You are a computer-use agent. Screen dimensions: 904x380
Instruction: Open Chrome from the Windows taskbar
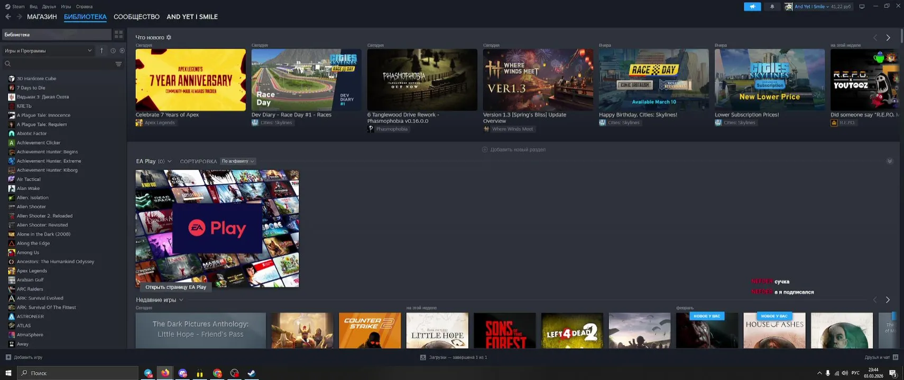pyautogui.click(x=217, y=373)
